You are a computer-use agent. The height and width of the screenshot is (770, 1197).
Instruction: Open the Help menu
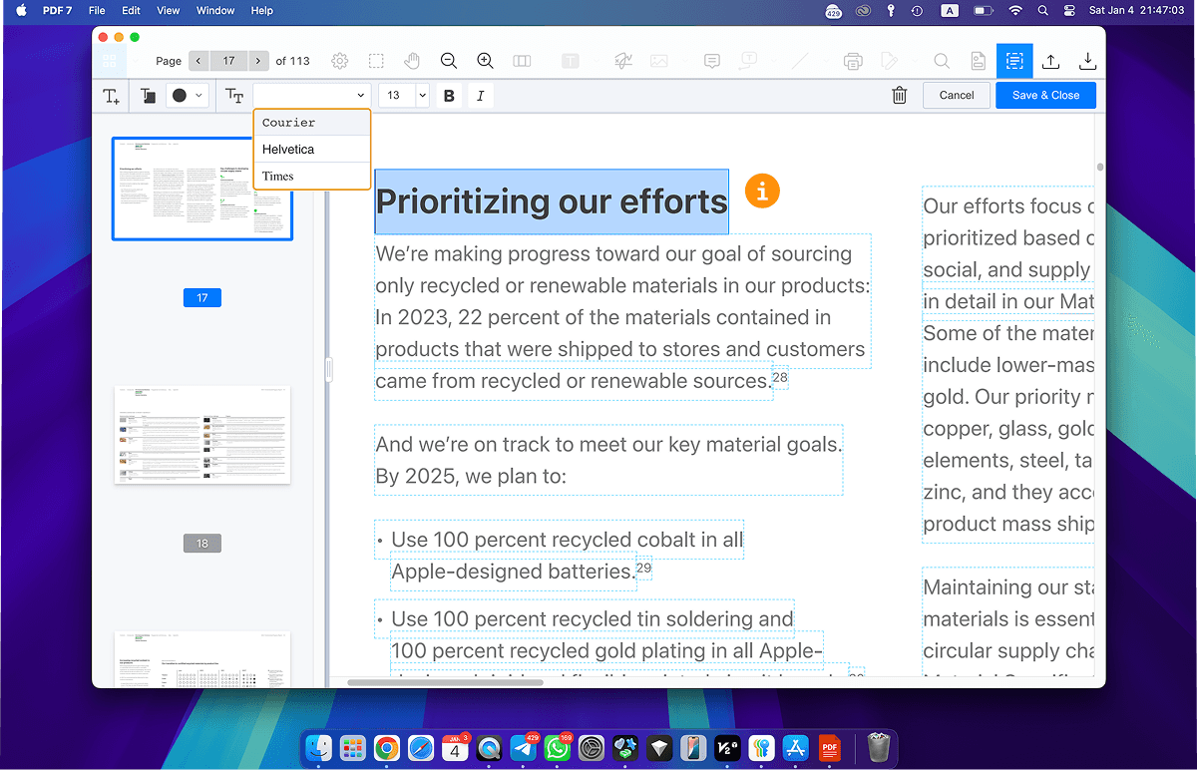262,11
